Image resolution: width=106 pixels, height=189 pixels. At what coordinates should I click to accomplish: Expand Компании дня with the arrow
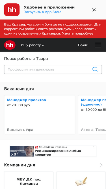(101, 165)
